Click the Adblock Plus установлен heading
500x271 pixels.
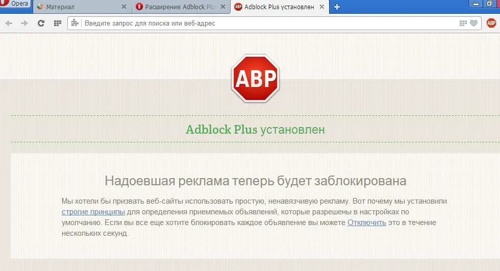point(255,130)
